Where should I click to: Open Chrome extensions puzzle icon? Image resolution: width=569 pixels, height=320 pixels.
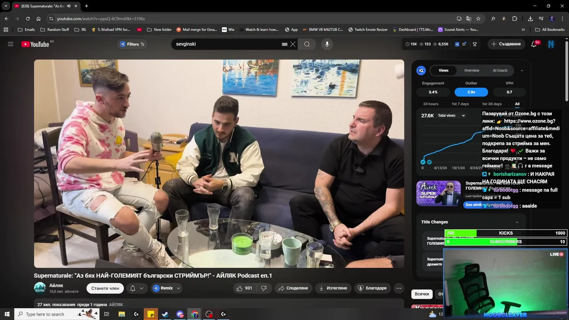(x=514, y=19)
